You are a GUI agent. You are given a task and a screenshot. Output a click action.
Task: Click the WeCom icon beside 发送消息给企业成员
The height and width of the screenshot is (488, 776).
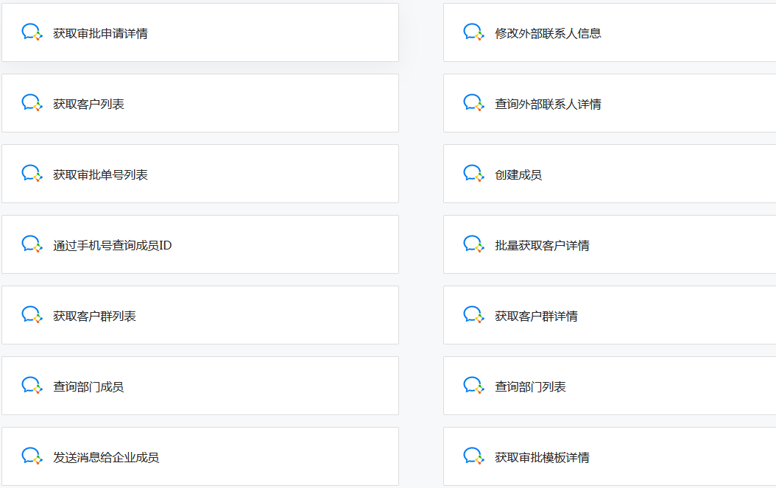(32, 457)
